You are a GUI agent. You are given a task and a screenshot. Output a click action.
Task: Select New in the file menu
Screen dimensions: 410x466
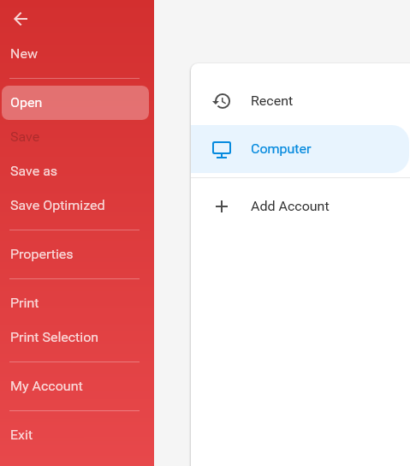[24, 54]
